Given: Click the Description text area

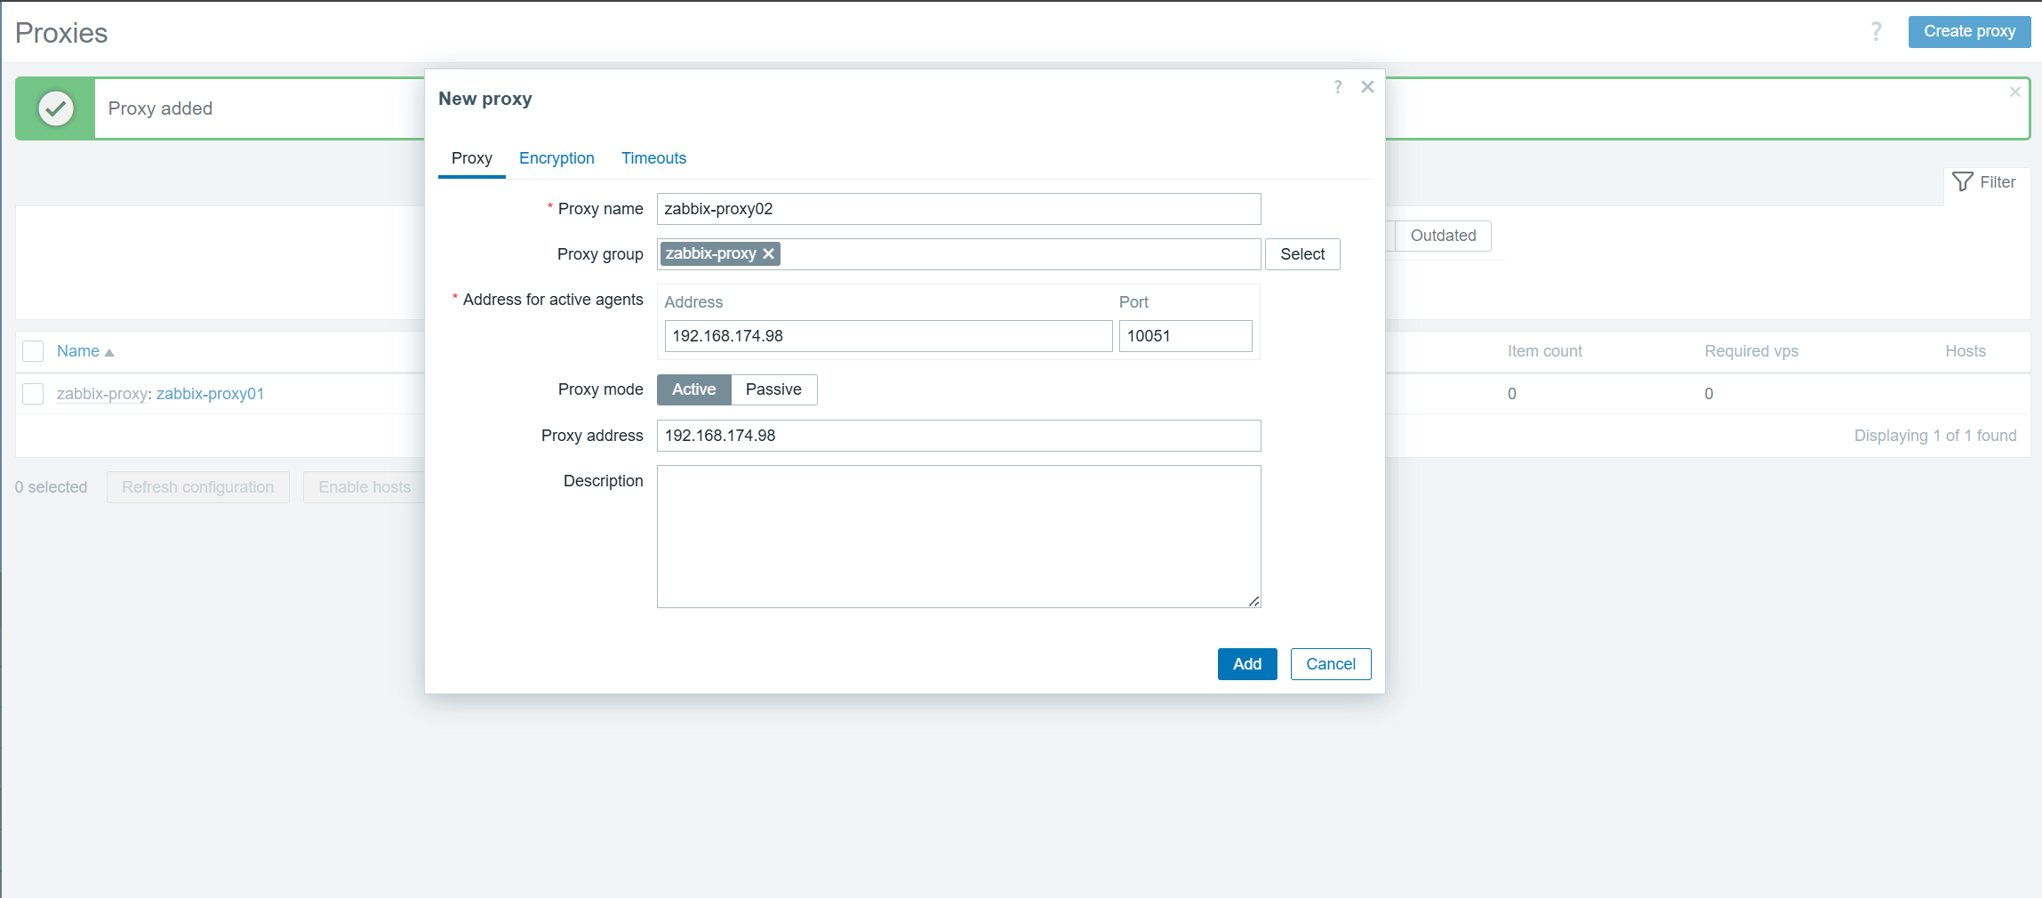Looking at the screenshot, I should click(x=958, y=537).
